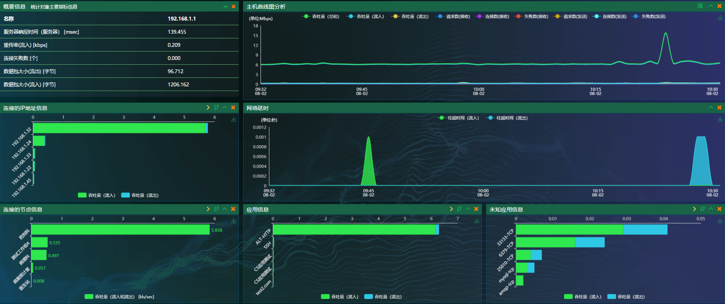Screen dimensions: 725x304
Task: Open right-arrow details in 应用信息 header
Action: (x=451, y=209)
